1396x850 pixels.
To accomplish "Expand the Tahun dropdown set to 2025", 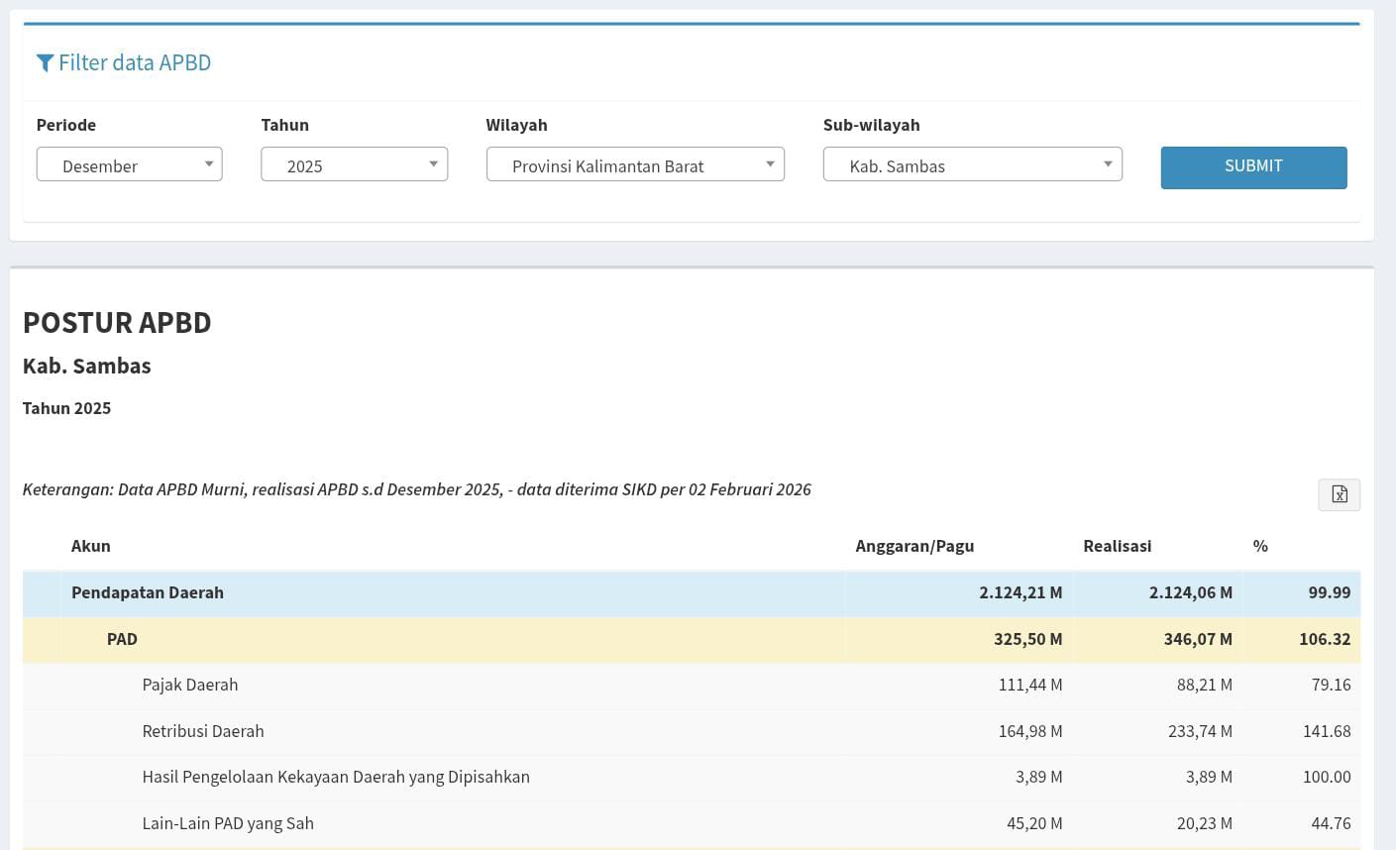I will [x=354, y=165].
